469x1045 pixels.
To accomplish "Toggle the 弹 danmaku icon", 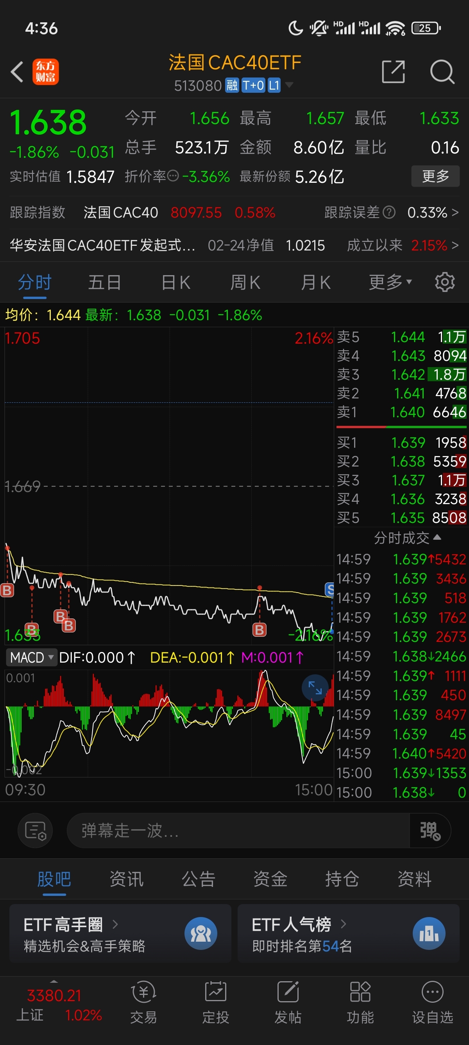I will (x=430, y=831).
